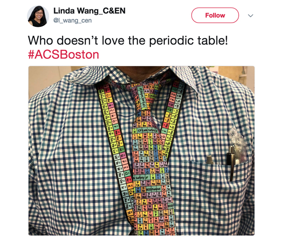Viewport: 282px width, 241px height.
Task: Open the @l_wang_cen handle
Action: 72,21
